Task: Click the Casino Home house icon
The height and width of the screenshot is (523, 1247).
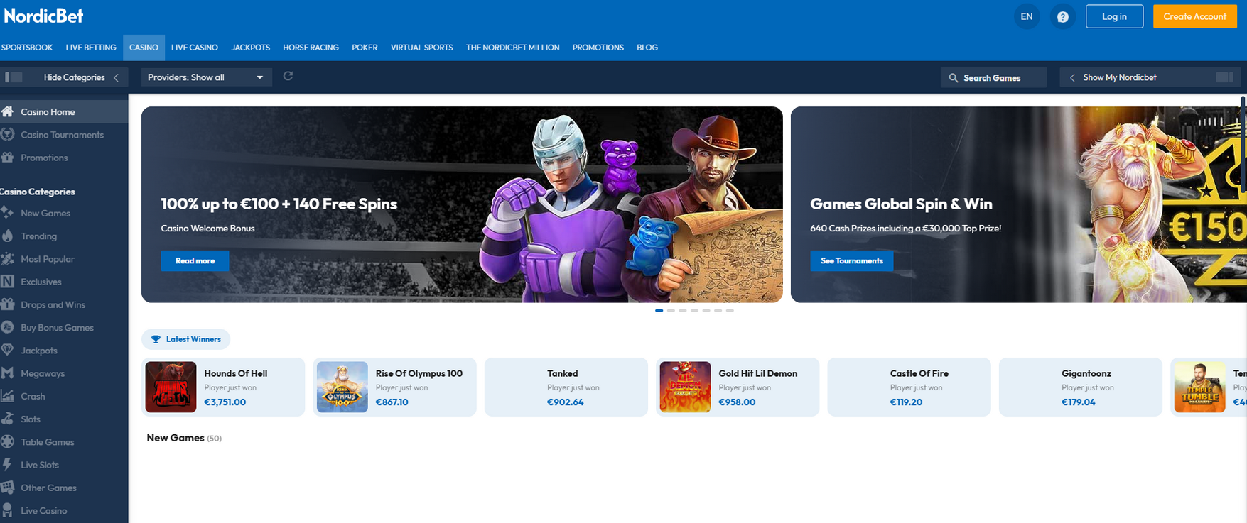Action: [x=8, y=111]
